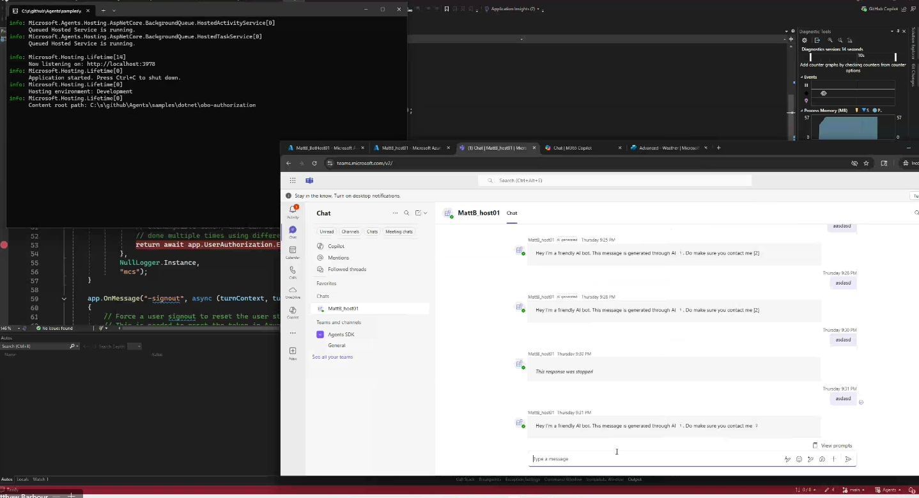
Task: Open more options ellipsis in the Chat list header
Action: [395, 213]
